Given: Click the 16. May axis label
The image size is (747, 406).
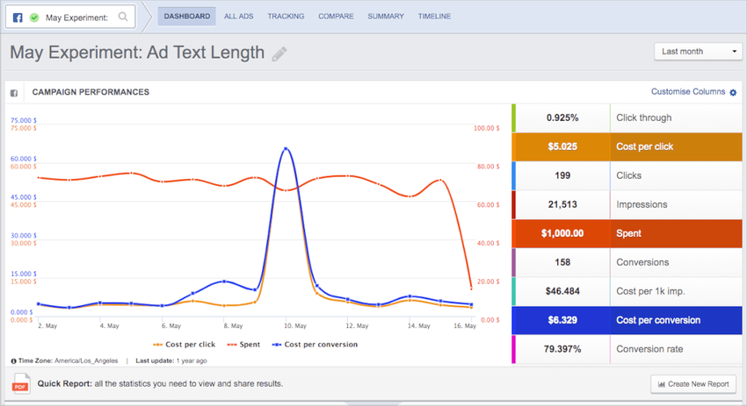Looking at the screenshot, I should [465, 325].
